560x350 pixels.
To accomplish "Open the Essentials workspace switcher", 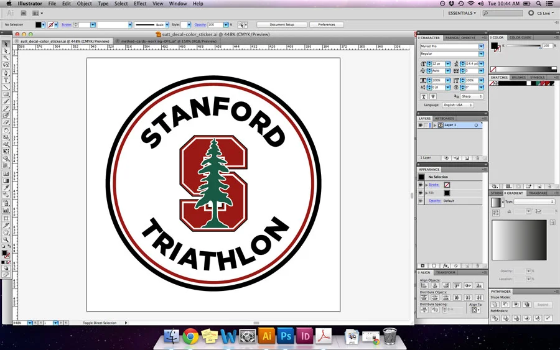I will pyautogui.click(x=462, y=13).
